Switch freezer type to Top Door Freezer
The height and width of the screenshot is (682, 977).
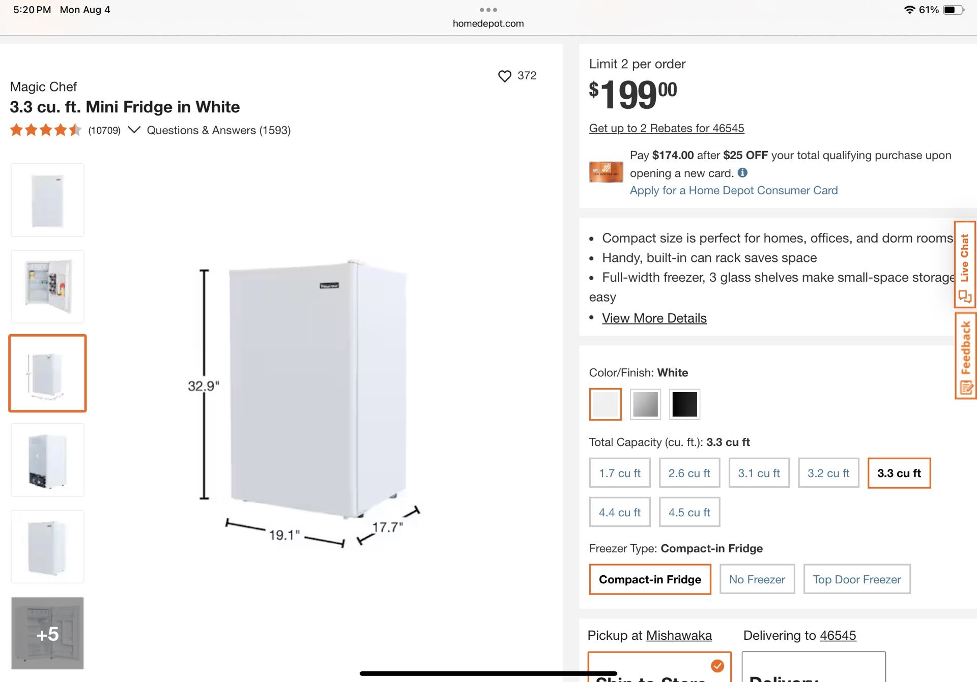tap(857, 579)
